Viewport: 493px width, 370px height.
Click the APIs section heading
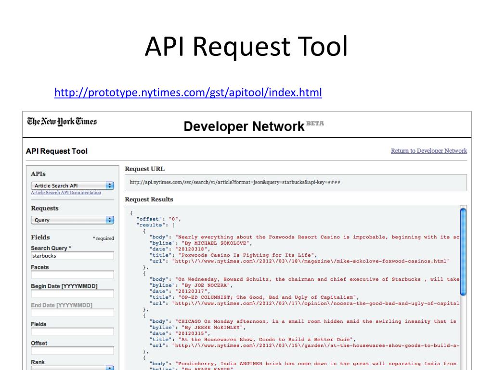tap(39, 173)
